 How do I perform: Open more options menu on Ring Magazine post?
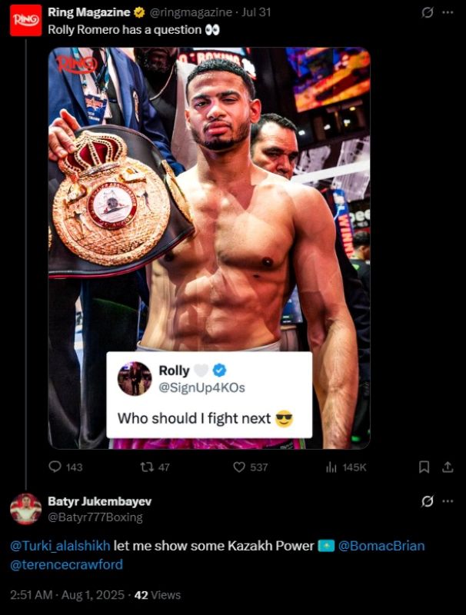click(448, 12)
